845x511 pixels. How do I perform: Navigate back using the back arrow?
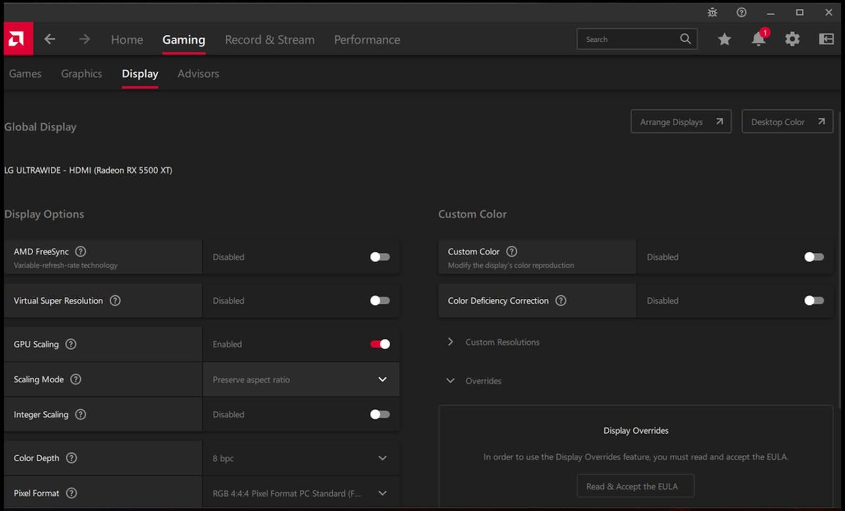coord(50,39)
